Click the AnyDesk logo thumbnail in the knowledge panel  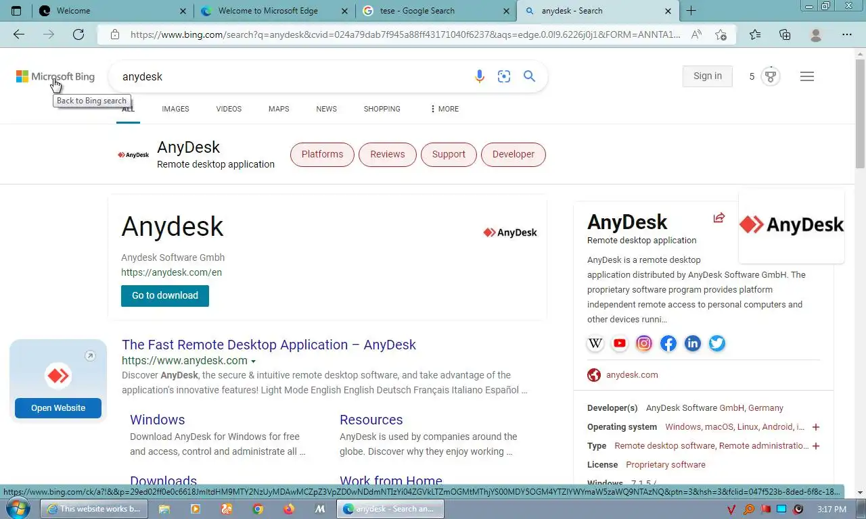coord(792,225)
